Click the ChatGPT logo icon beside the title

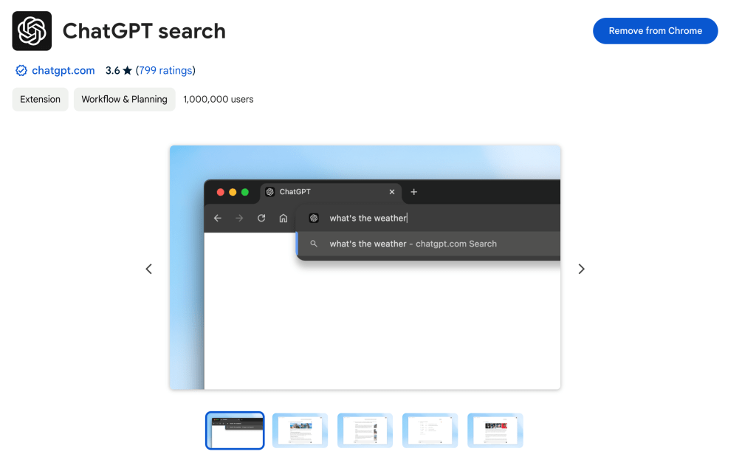tap(32, 31)
